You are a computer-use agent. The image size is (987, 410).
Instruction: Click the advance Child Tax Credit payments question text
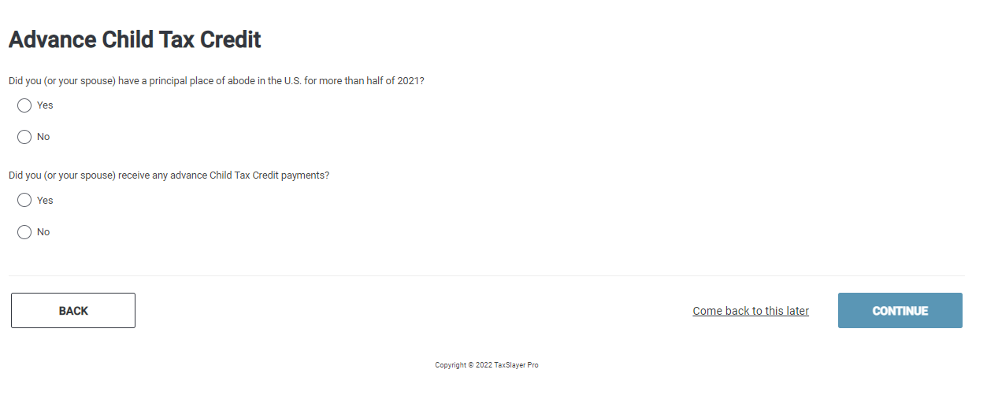click(169, 175)
